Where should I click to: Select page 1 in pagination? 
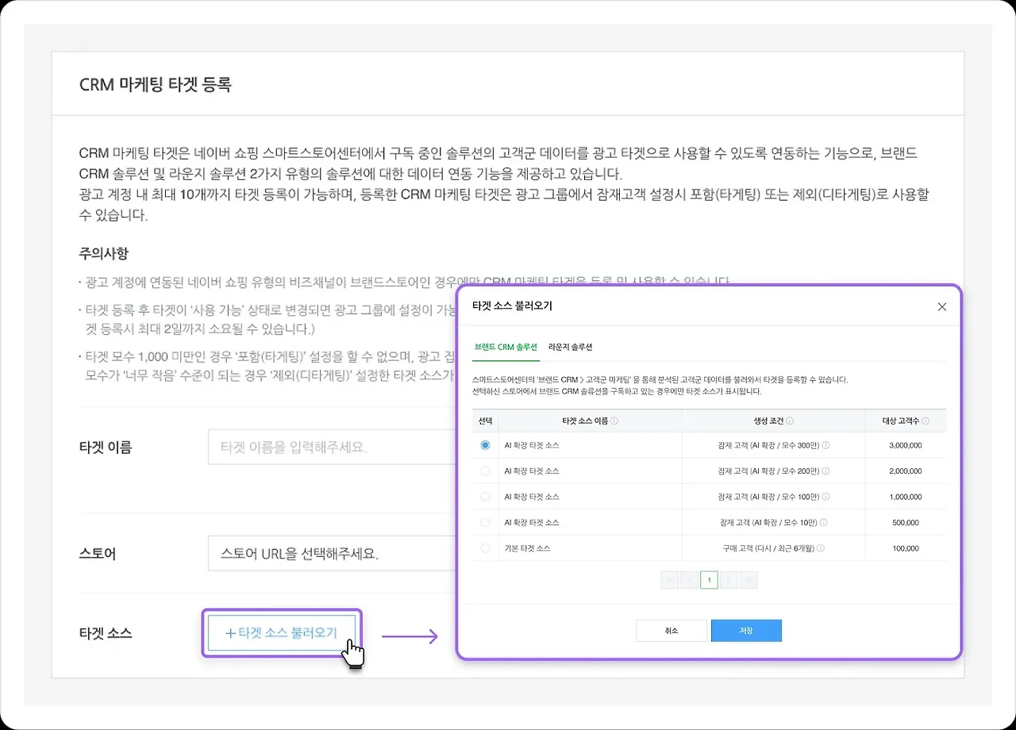(x=709, y=580)
